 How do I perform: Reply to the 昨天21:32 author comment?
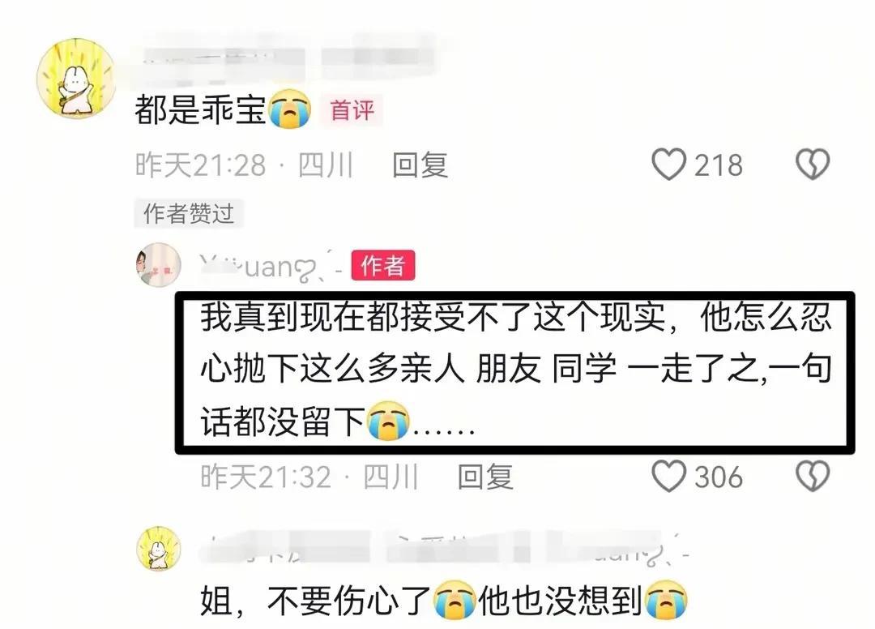pos(485,477)
